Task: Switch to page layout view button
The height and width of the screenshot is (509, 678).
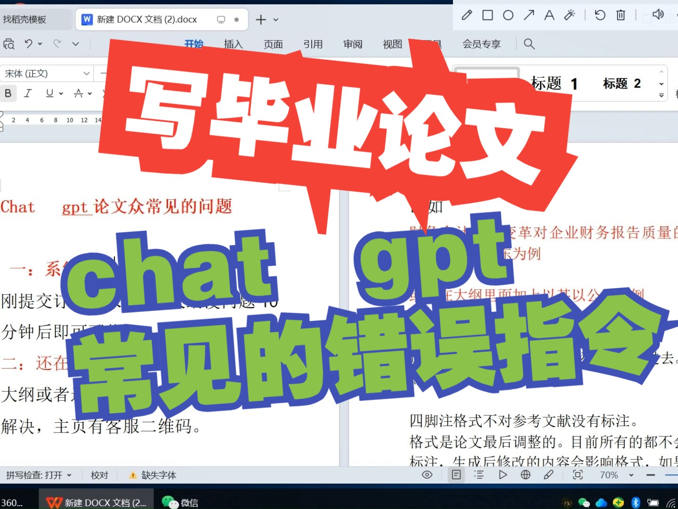Action: (456, 475)
